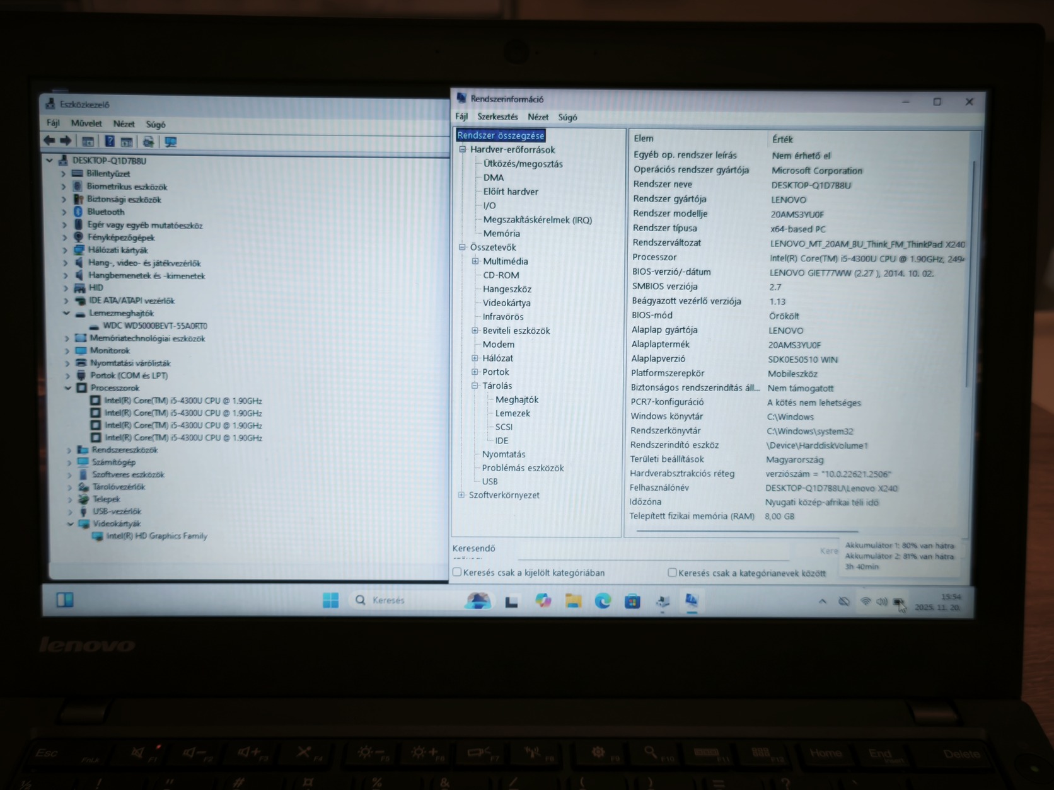The image size is (1054, 790).
Task: Tick 'Keresés csak a kategórianevek között' checkbox
Action: (672, 573)
